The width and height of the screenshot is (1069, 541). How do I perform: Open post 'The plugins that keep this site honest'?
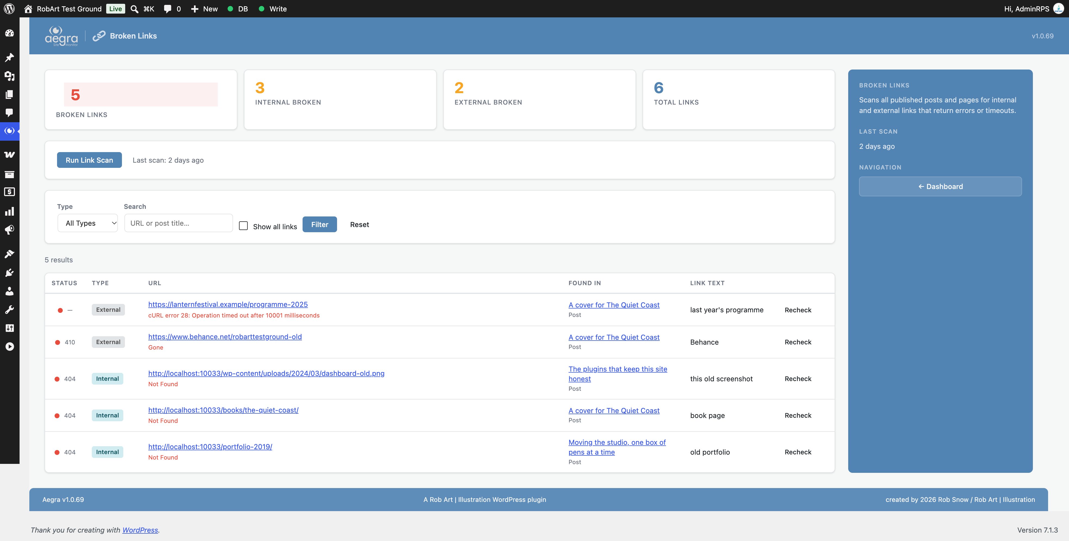coord(618,374)
